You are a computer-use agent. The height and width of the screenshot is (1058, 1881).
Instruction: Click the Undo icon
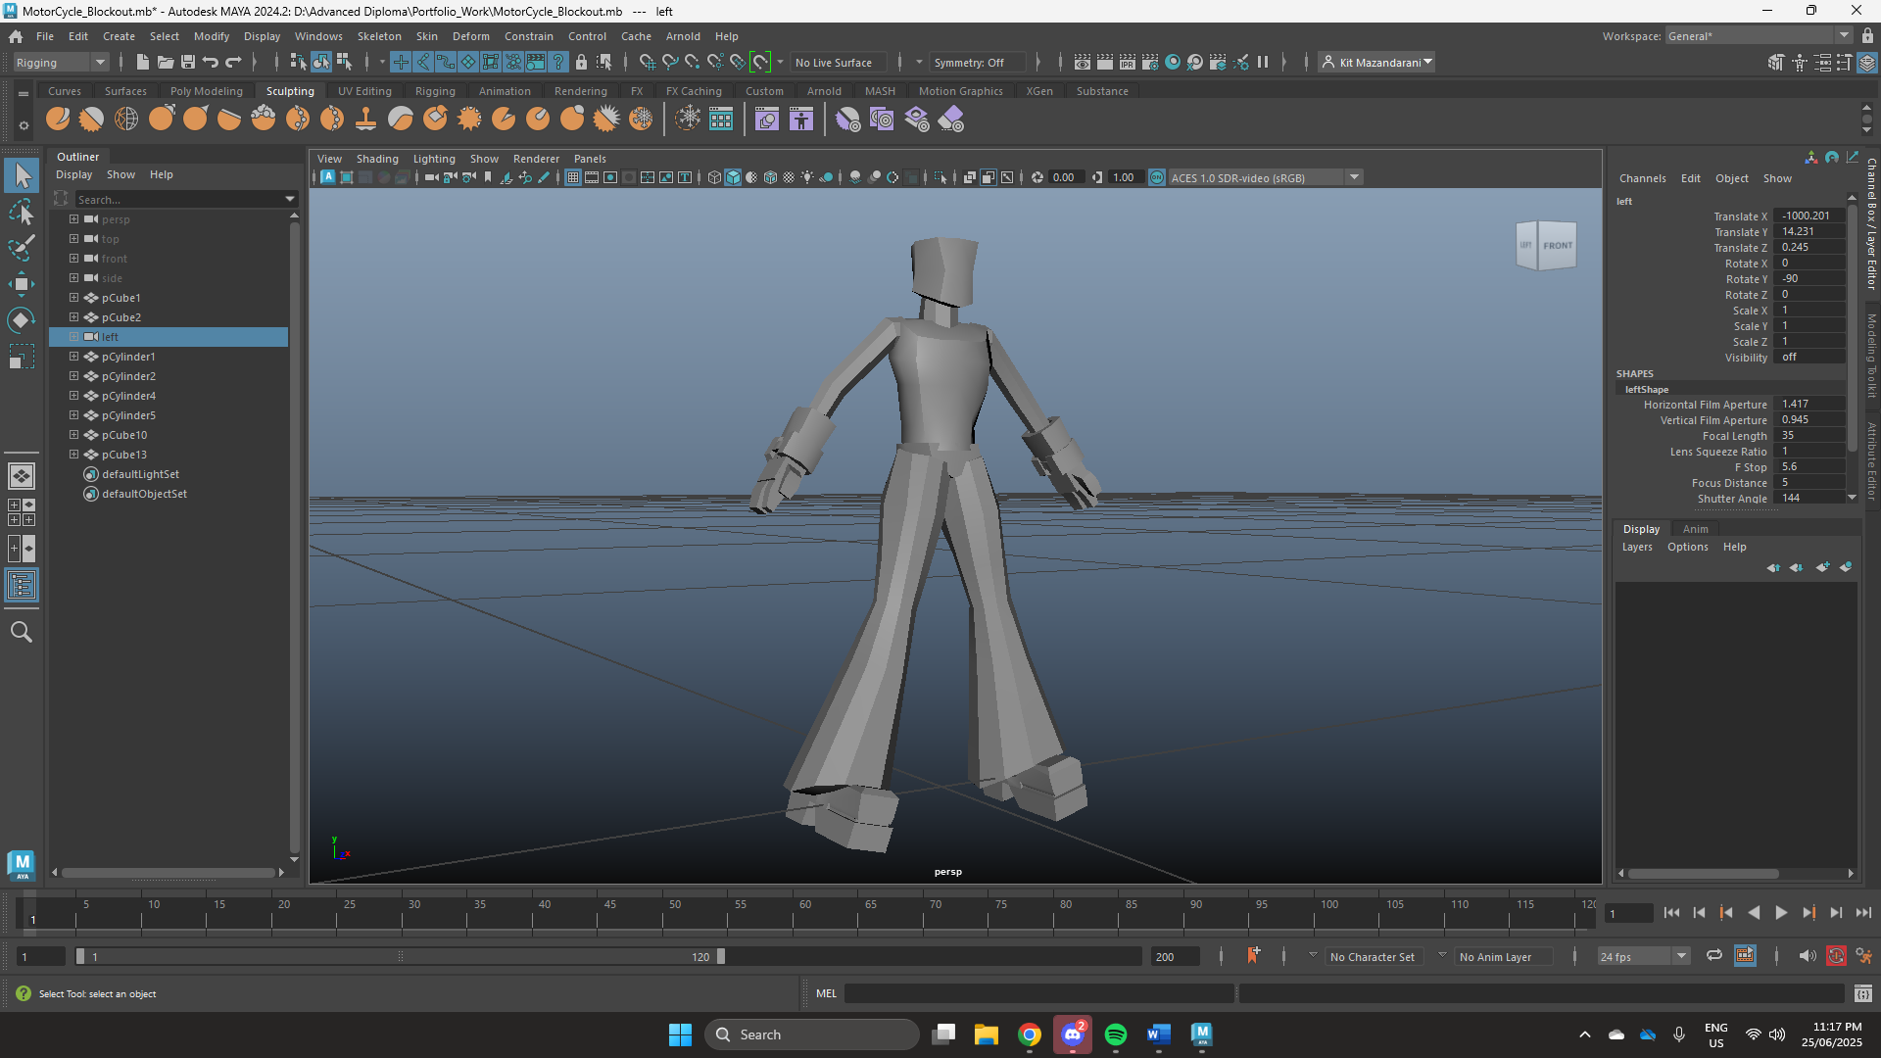pos(211,62)
